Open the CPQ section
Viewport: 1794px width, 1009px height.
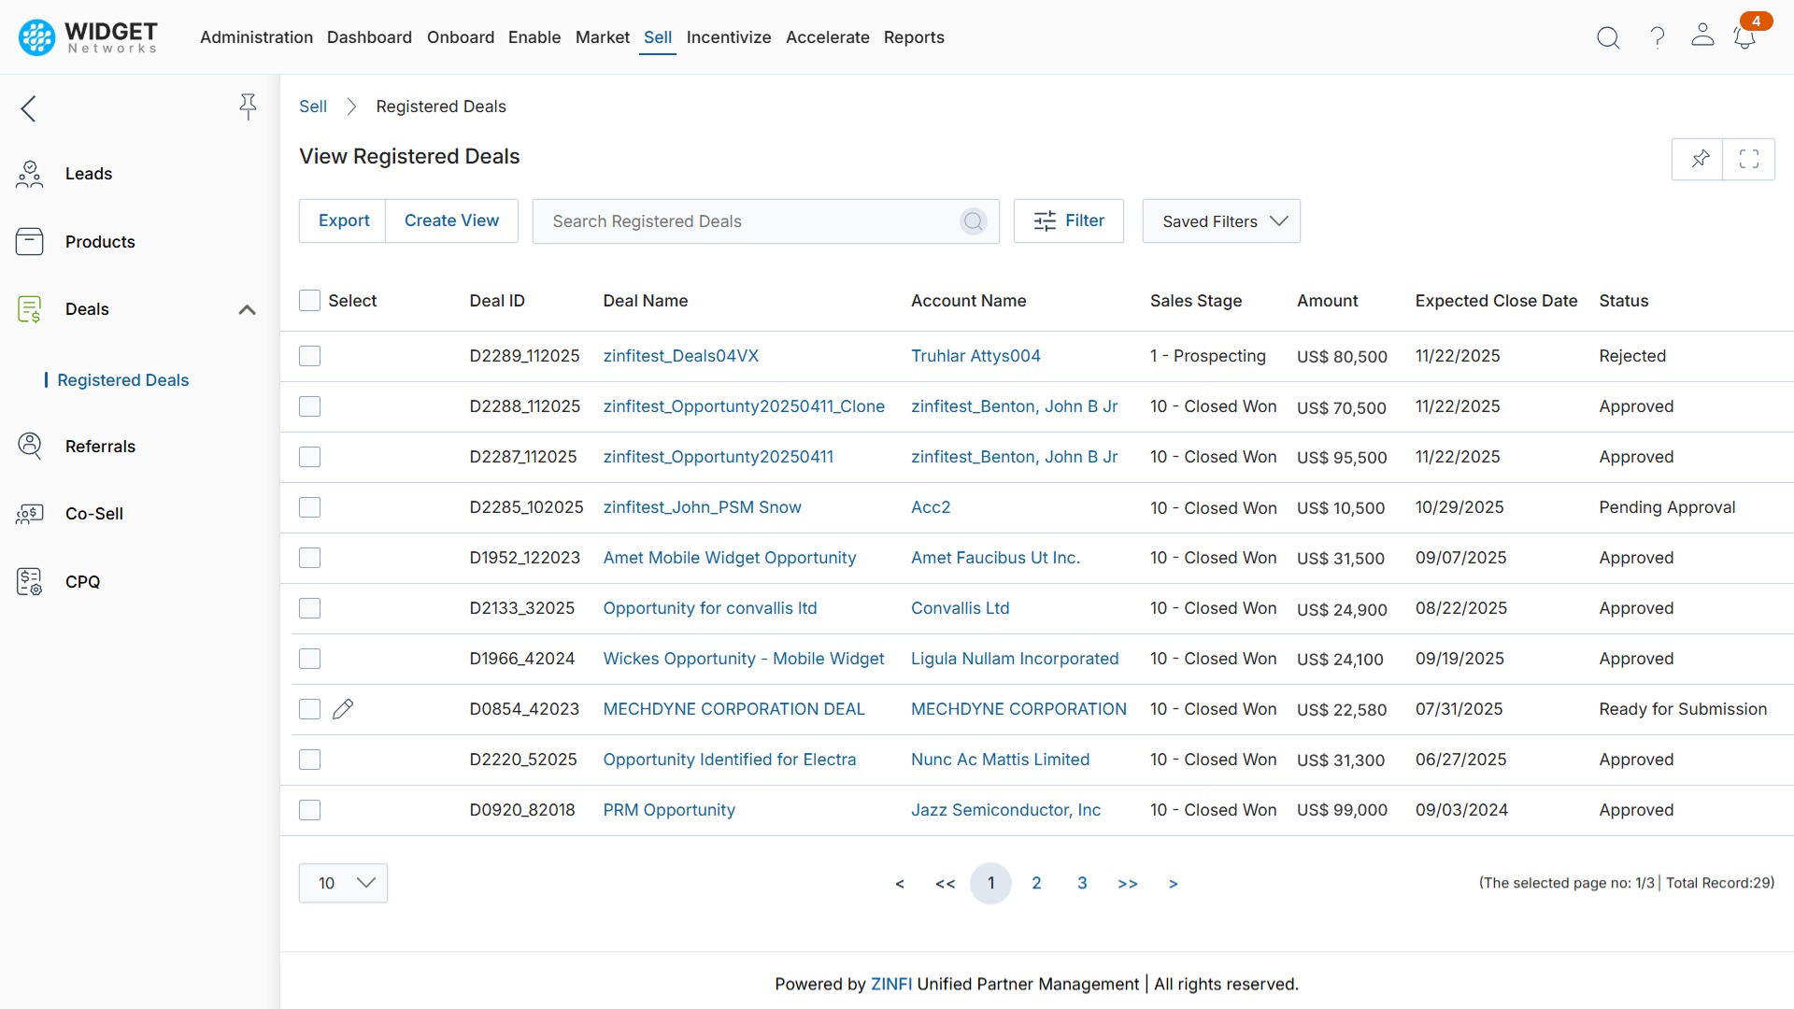pos(83,581)
